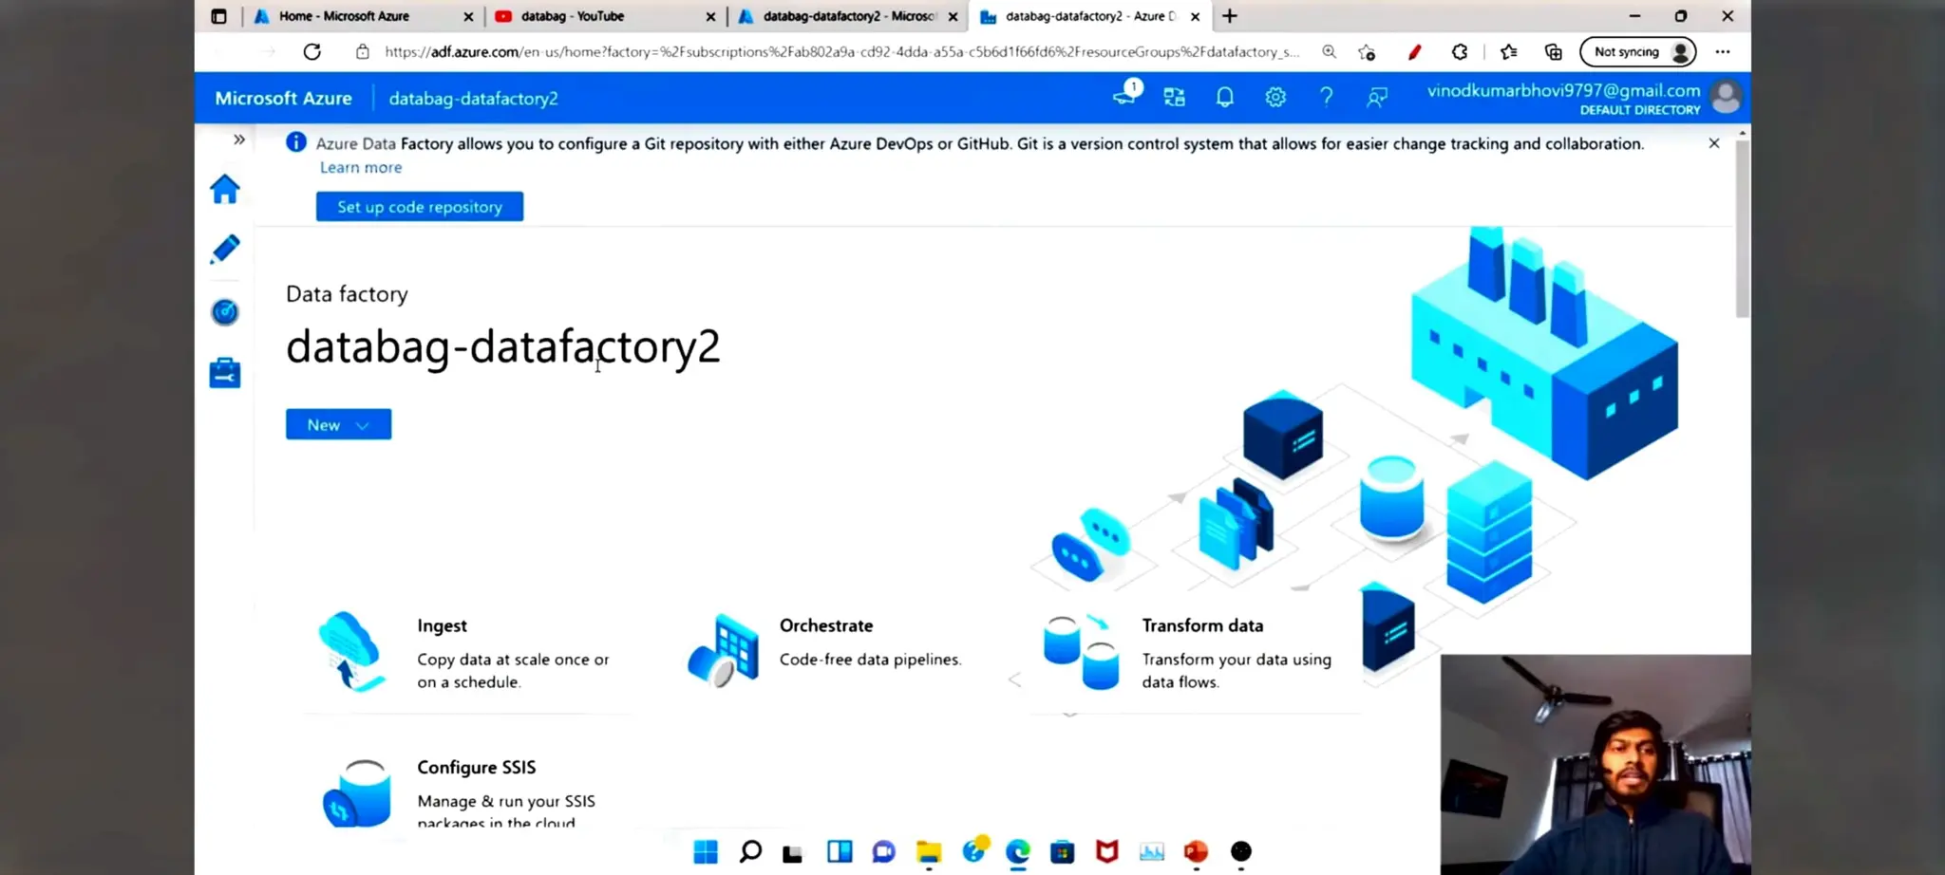Screen dimensions: 1945x875
Task: Open Widgets from taskbar
Action: [840, 851]
